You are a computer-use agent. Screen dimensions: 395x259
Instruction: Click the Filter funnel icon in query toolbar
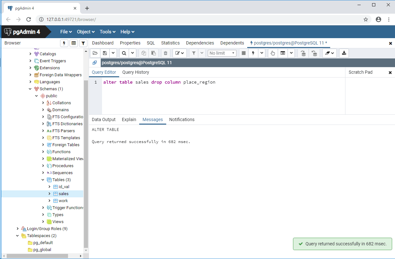pos(194,53)
